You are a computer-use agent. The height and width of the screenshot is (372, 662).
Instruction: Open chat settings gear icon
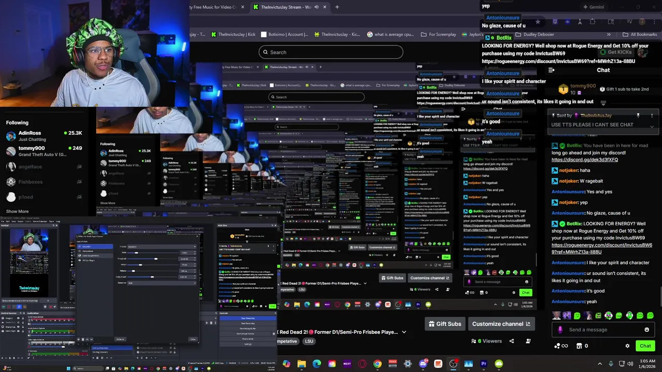(627, 346)
